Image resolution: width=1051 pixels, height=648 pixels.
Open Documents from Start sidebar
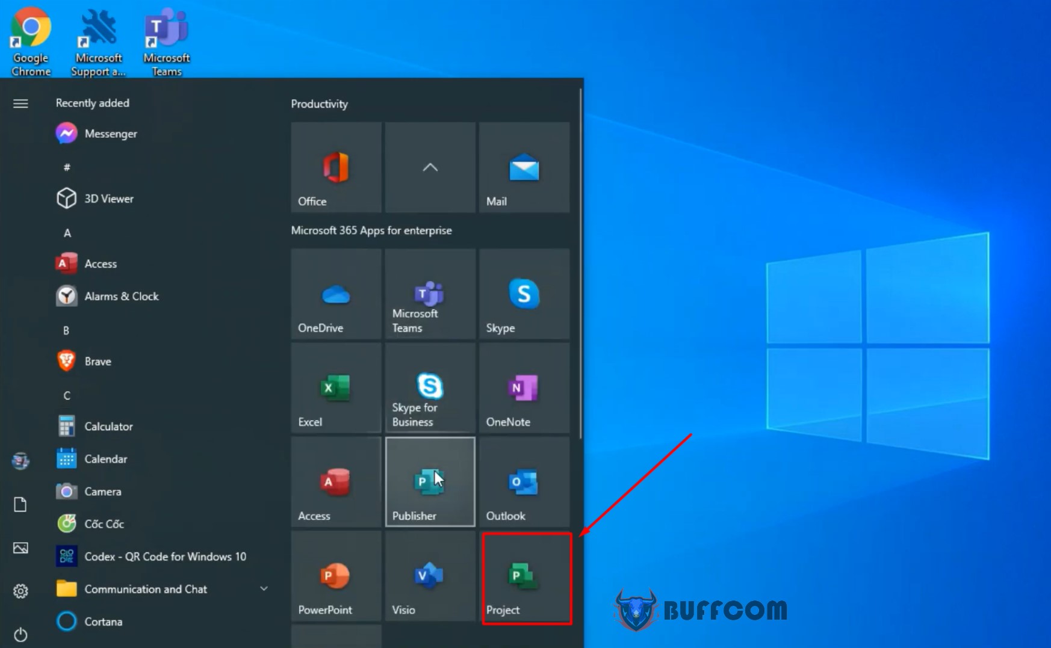tap(20, 504)
